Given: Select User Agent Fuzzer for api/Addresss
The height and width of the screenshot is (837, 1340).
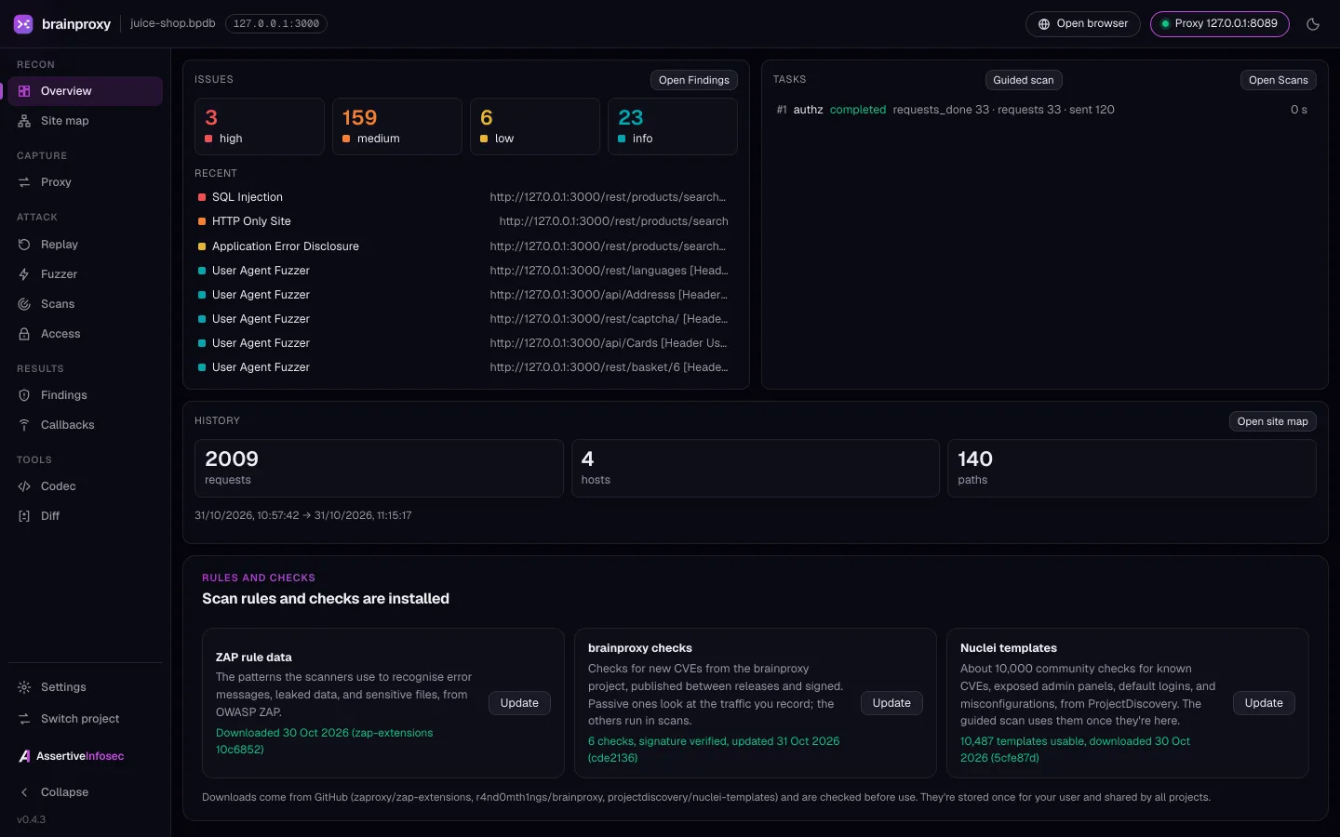Looking at the screenshot, I should click(466, 295).
